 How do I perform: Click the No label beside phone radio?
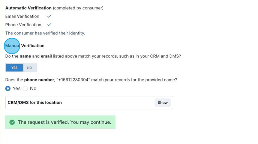[33, 88]
